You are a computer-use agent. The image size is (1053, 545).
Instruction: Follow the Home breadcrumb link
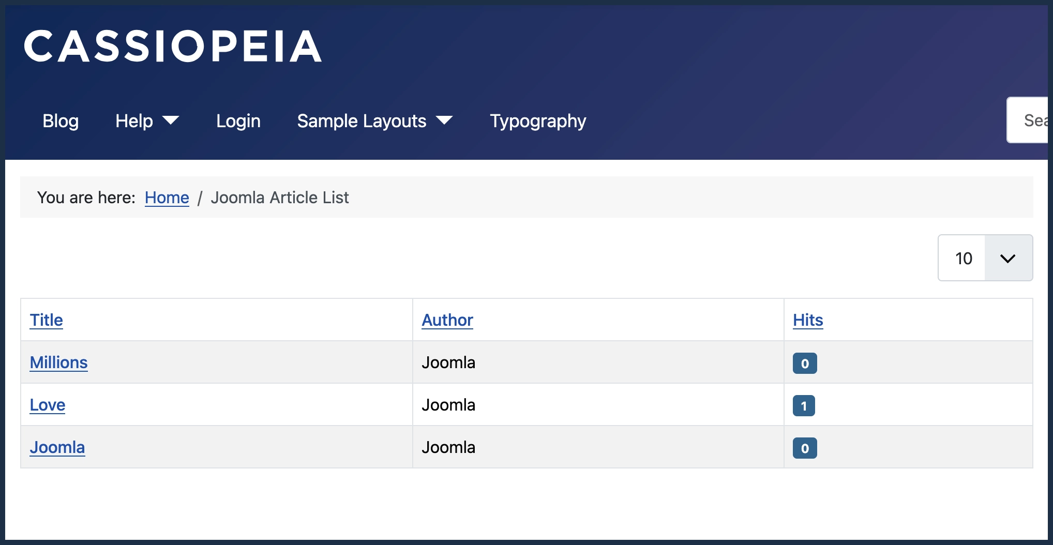(x=167, y=198)
